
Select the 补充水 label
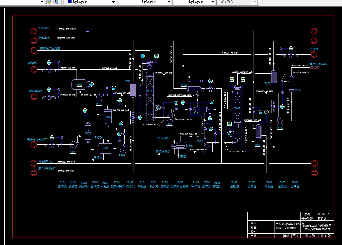(x=99, y=137)
